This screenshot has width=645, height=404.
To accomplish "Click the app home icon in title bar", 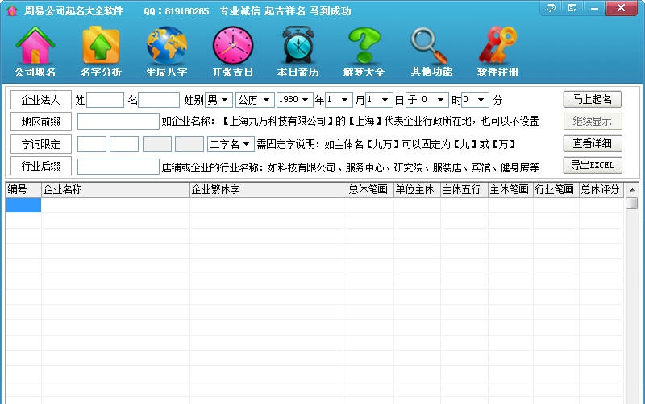I will click(x=12, y=10).
